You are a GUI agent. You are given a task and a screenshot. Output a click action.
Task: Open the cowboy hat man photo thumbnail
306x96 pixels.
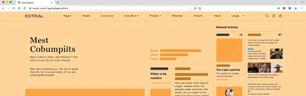click(277, 67)
